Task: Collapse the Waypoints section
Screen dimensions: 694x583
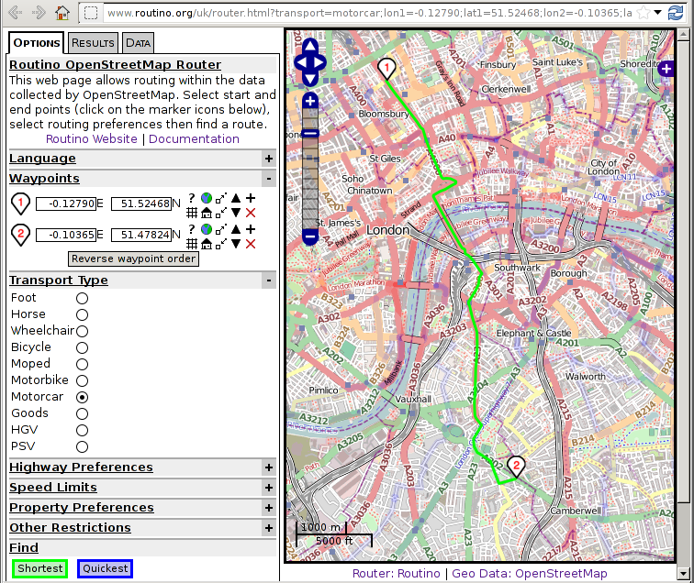Action: click(x=269, y=179)
